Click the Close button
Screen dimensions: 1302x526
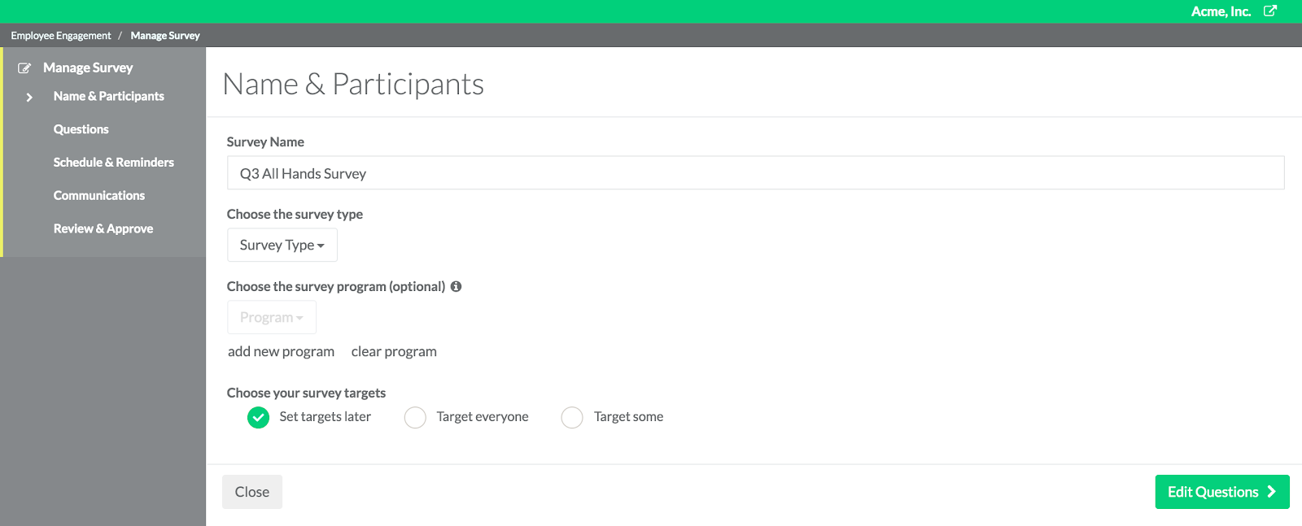coord(252,492)
